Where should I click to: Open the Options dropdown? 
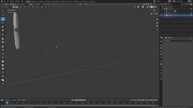tap(156, 4)
